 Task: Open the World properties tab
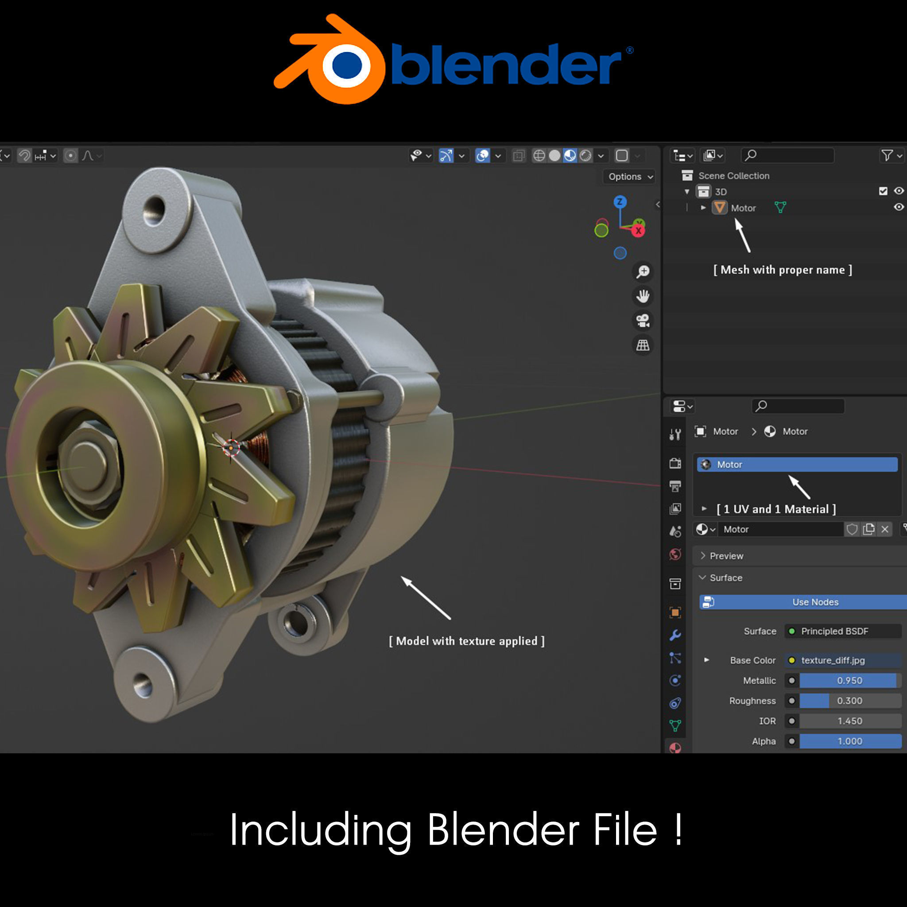pyautogui.click(x=675, y=554)
